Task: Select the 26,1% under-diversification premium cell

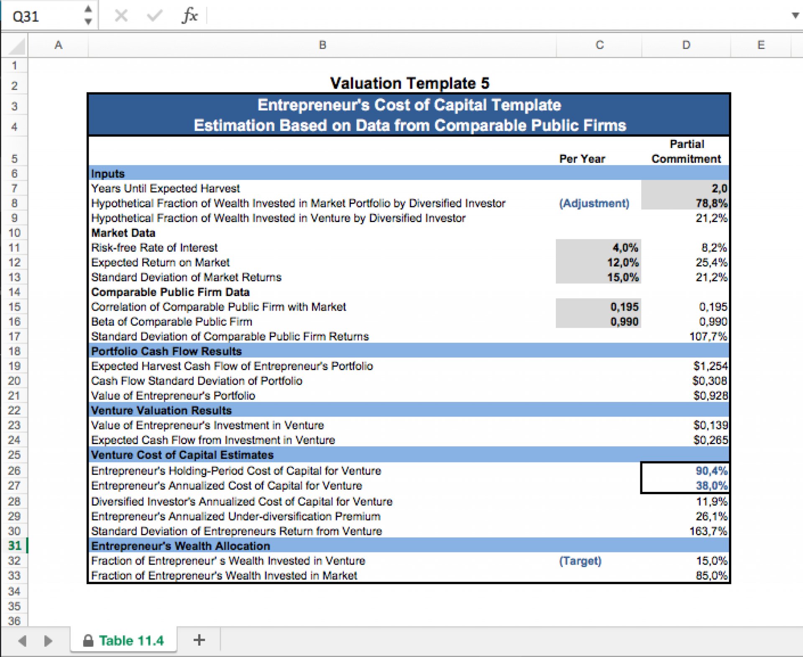Action: 685,516
